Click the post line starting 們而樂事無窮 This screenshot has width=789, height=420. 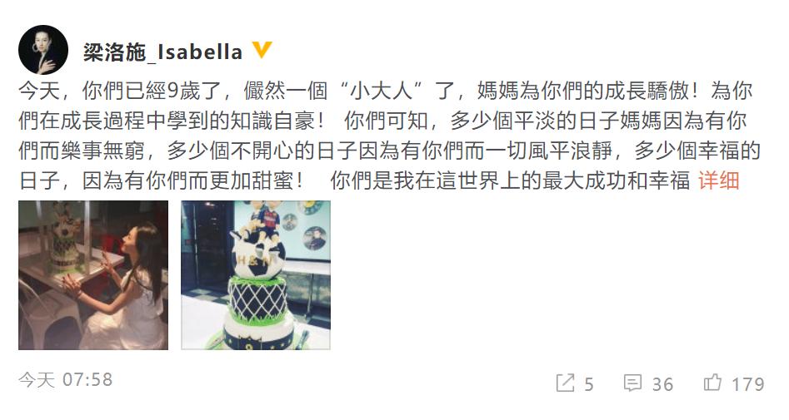coord(389,151)
